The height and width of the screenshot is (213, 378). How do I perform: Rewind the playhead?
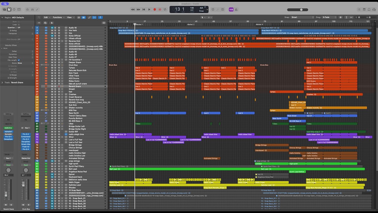(133, 9)
